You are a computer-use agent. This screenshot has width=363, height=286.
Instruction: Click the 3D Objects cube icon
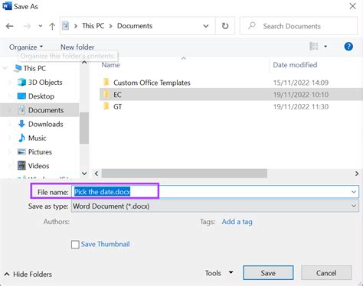(21, 83)
